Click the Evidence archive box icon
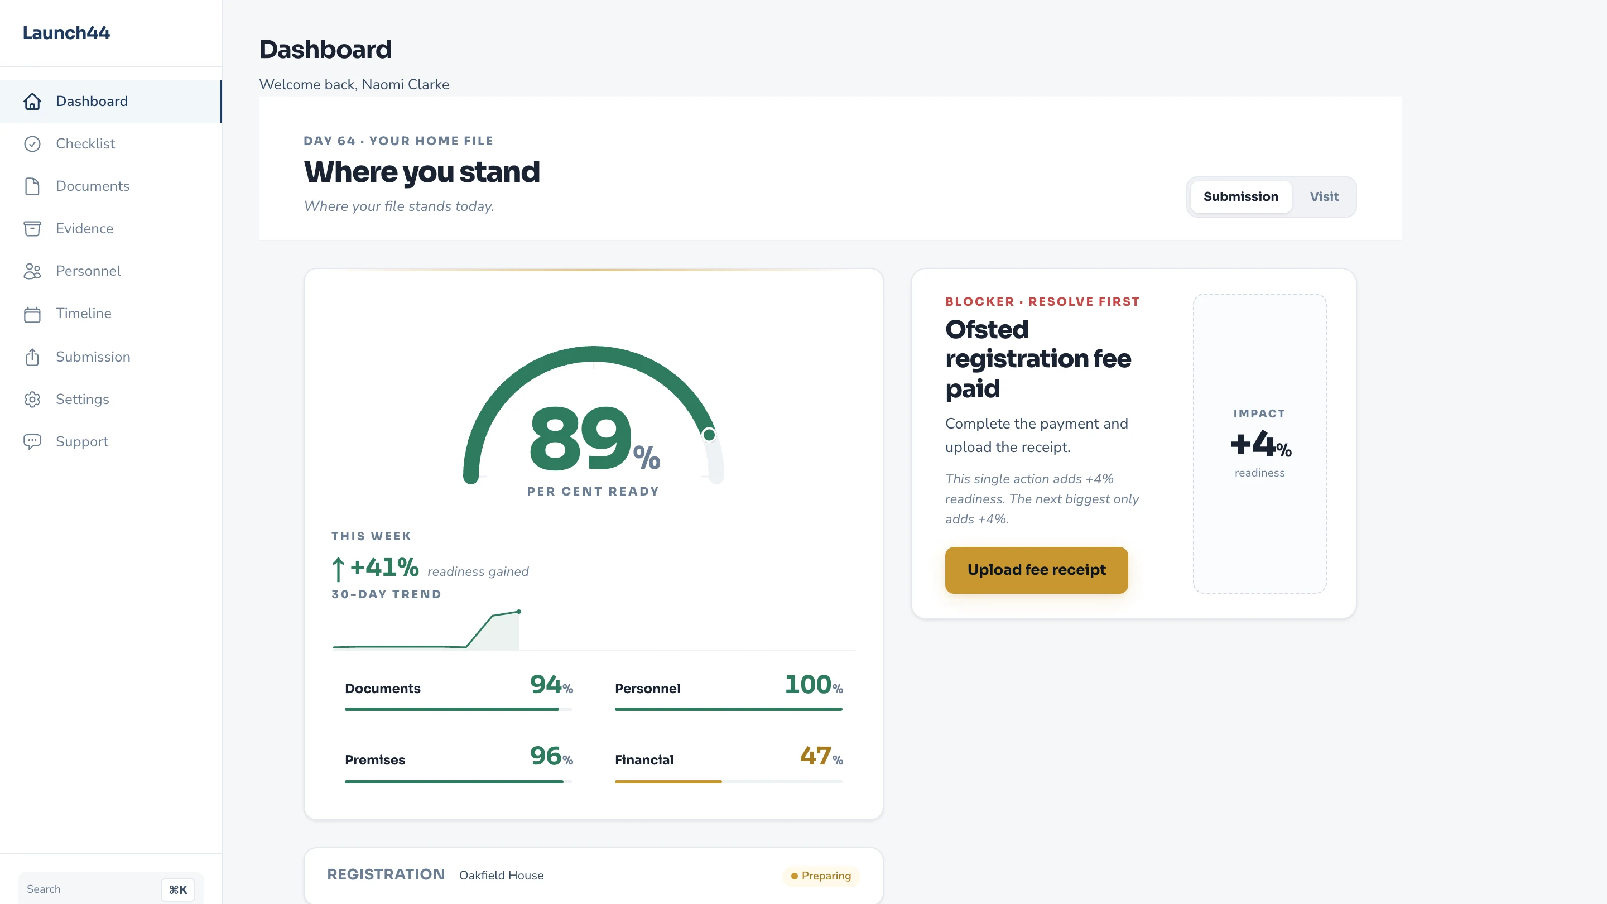This screenshot has width=1607, height=904. pos(32,228)
